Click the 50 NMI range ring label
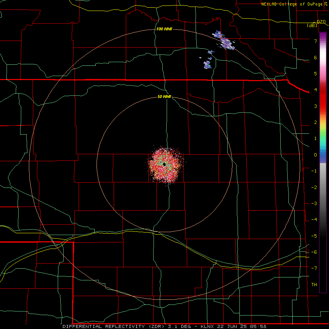 click(164, 97)
